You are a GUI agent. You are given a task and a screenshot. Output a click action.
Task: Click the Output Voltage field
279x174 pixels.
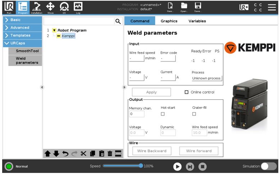[137, 133]
